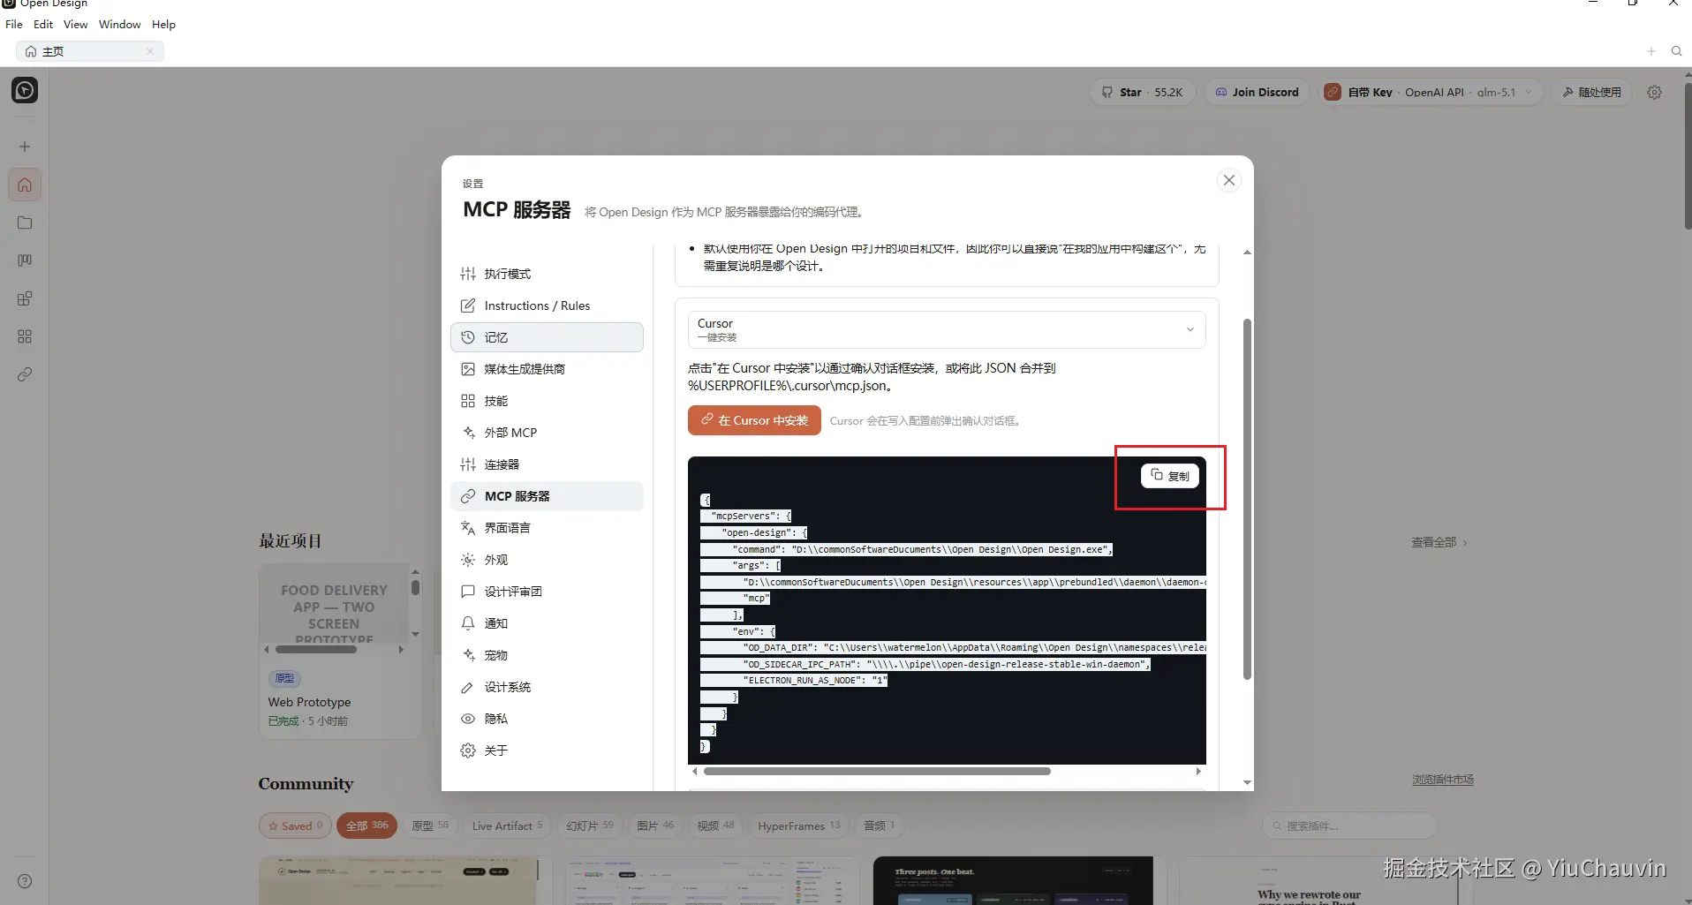1692x905 pixels.
Task: Close the MCP settings dialog
Action: pyautogui.click(x=1228, y=180)
